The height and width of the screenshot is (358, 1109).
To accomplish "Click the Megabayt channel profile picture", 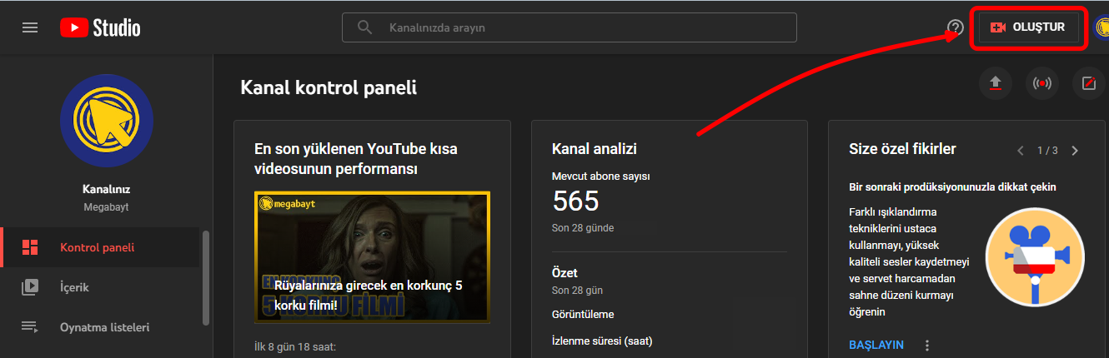I will [x=107, y=121].
